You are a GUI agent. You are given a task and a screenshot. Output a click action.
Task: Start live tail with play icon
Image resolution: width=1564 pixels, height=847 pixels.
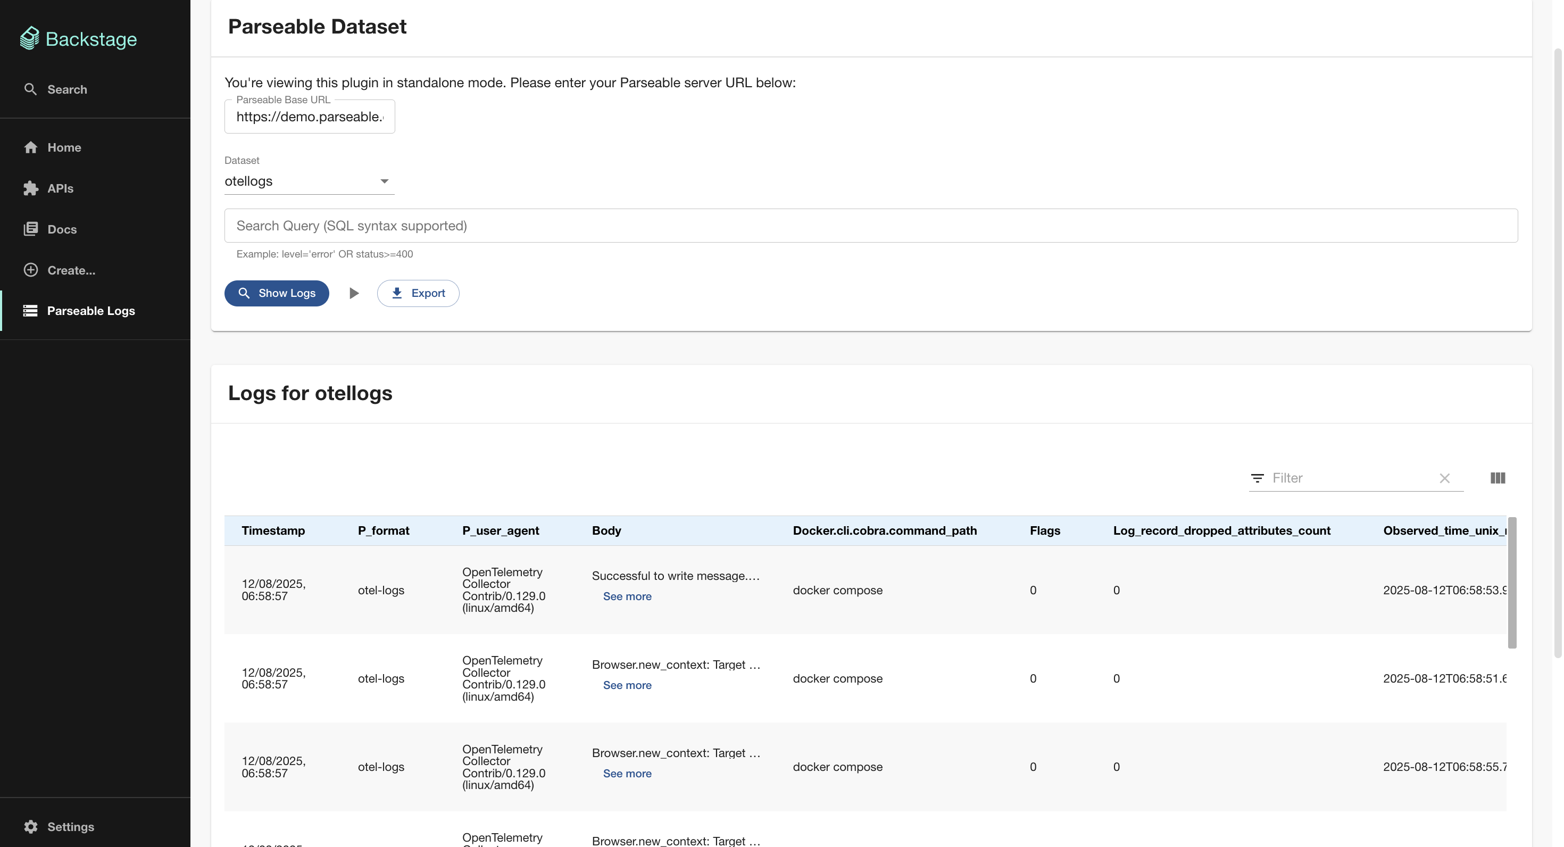click(x=354, y=293)
